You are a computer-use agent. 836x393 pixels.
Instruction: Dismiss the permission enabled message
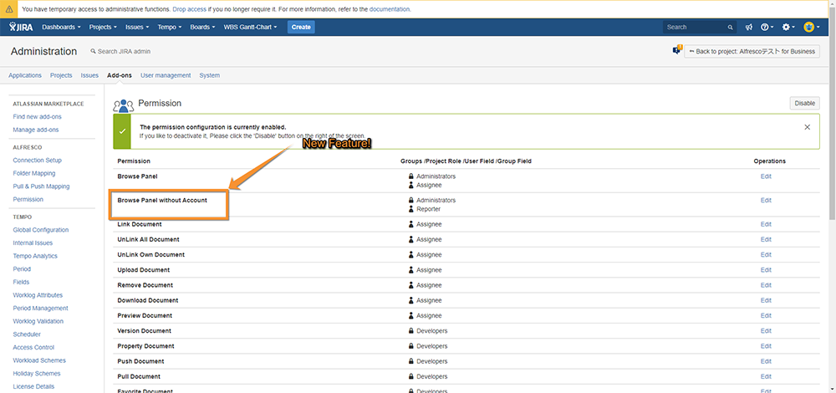(807, 127)
